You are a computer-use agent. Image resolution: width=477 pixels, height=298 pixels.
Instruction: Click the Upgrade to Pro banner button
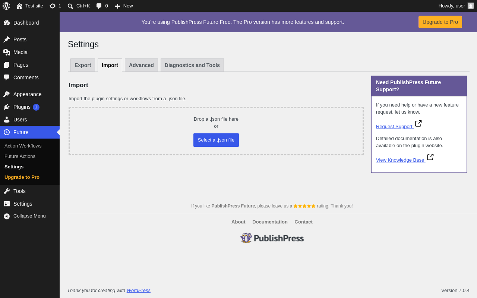pyautogui.click(x=440, y=22)
